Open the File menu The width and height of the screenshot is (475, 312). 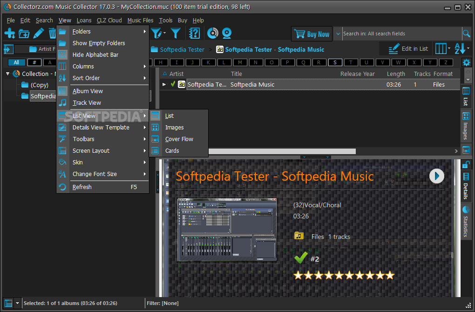point(11,20)
